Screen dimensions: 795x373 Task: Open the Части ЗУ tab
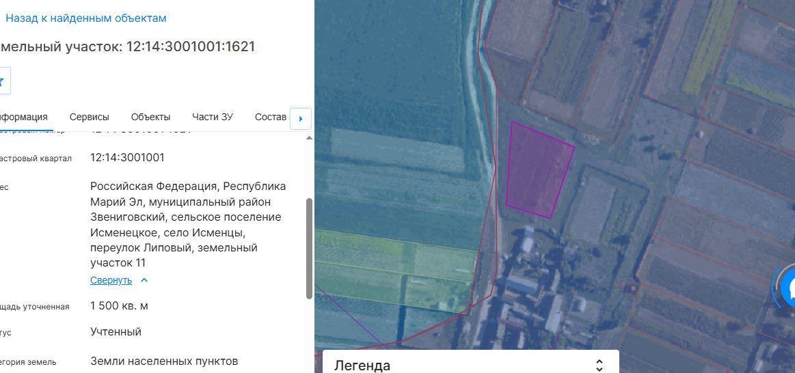pyautogui.click(x=213, y=117)
